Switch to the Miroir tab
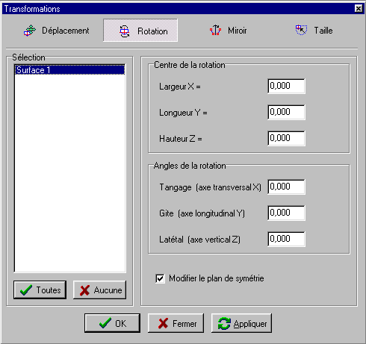The image size is (366, 344). pos(228,31)
